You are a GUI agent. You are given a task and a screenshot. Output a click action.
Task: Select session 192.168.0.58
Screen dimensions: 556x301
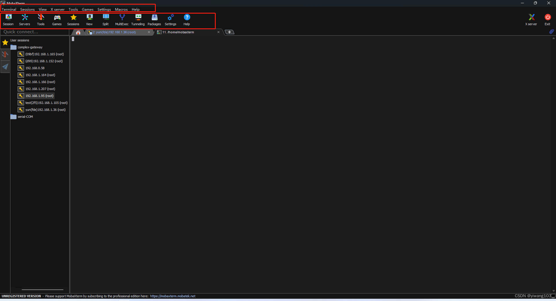35,68
